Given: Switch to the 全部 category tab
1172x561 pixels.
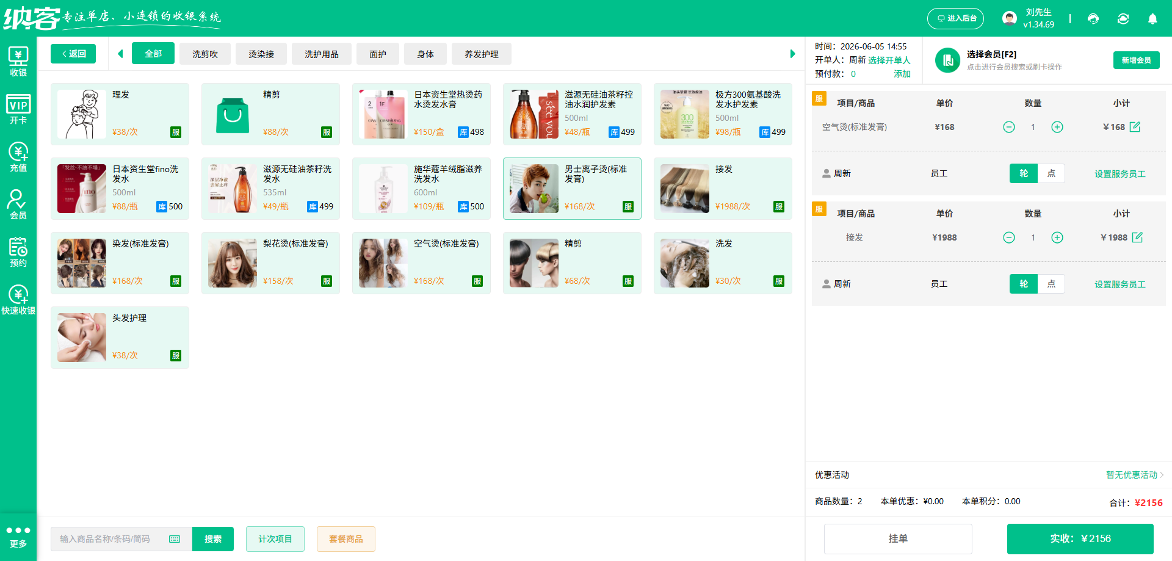Looking at the screenshot, I should coord(153,54).
